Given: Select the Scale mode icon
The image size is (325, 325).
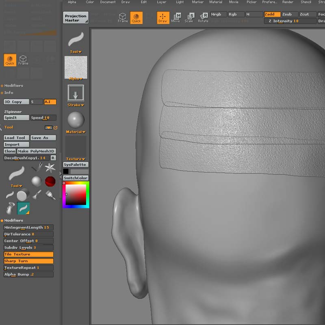Looking at the screenshot, I should pyautogui.click(x=189, y=17).
